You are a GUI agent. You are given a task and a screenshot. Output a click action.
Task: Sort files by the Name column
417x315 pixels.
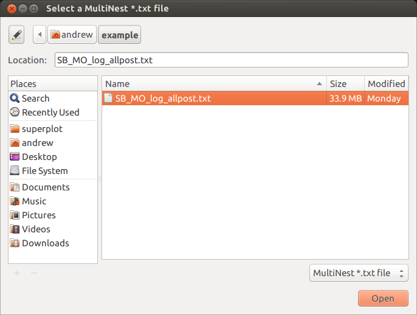215,84
